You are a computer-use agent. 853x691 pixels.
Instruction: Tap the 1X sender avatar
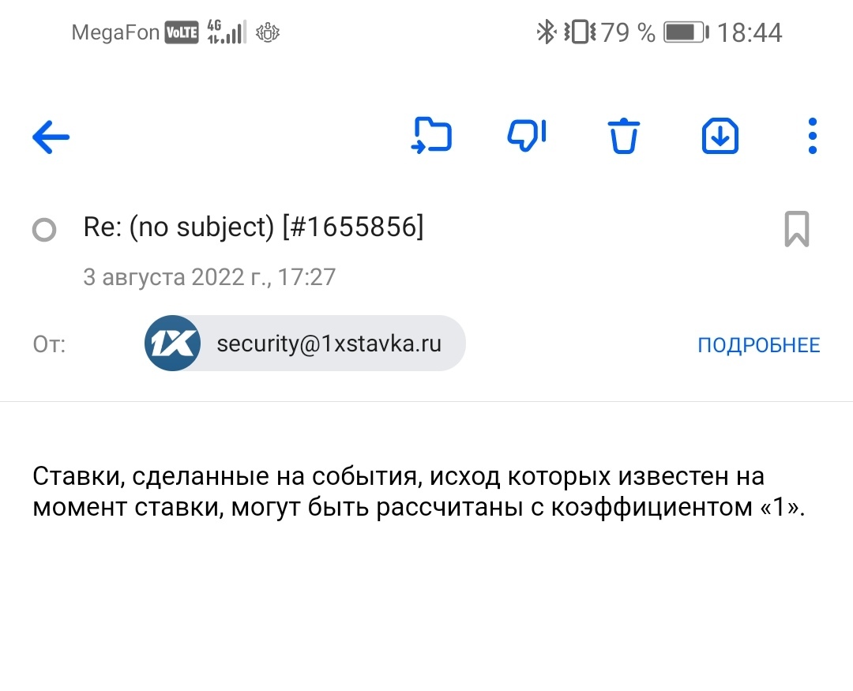(x=172, y=344)
